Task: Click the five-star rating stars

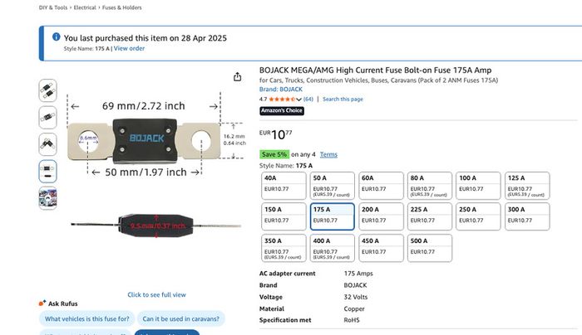Action: pos(282,100)
